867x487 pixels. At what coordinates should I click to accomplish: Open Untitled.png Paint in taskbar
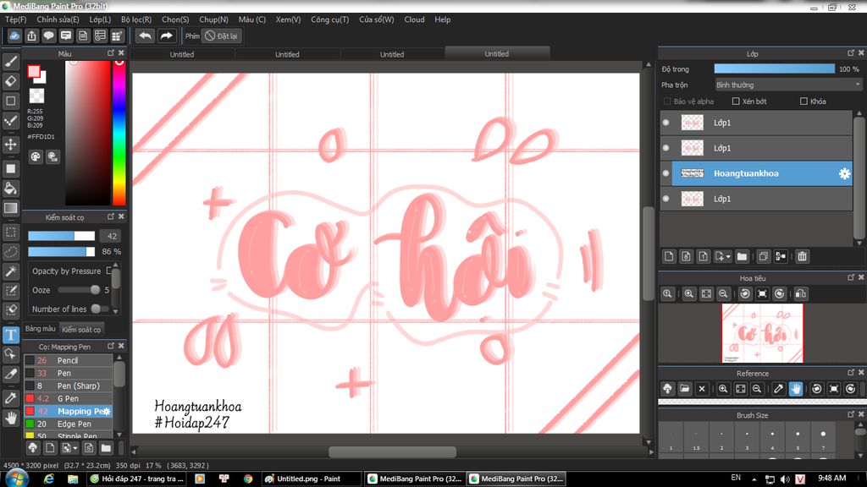pyautogui.click(x=312, y=479)
